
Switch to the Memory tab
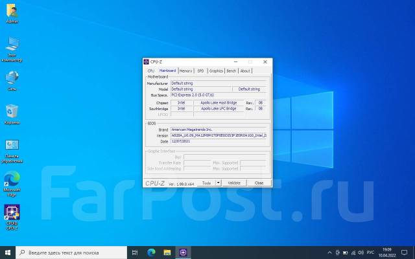[x=185, y=71]
